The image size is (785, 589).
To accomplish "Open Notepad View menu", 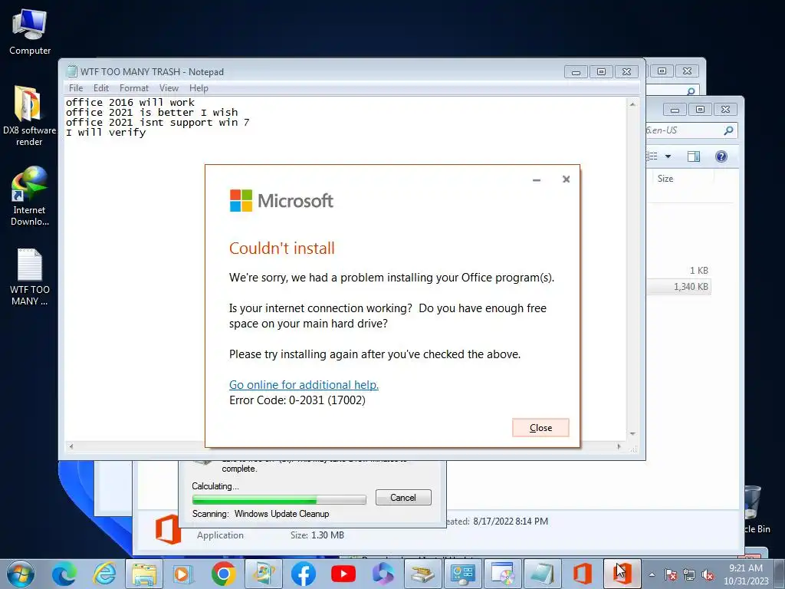I will 169,88.
